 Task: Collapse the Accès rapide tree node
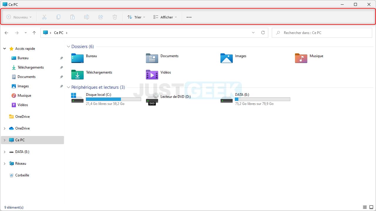click(x=4, y=49)
